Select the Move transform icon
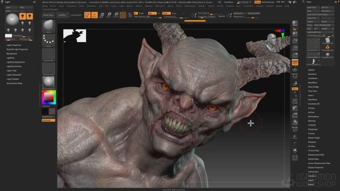The width and height of the screenshot is (340, 191). (101, 15)
